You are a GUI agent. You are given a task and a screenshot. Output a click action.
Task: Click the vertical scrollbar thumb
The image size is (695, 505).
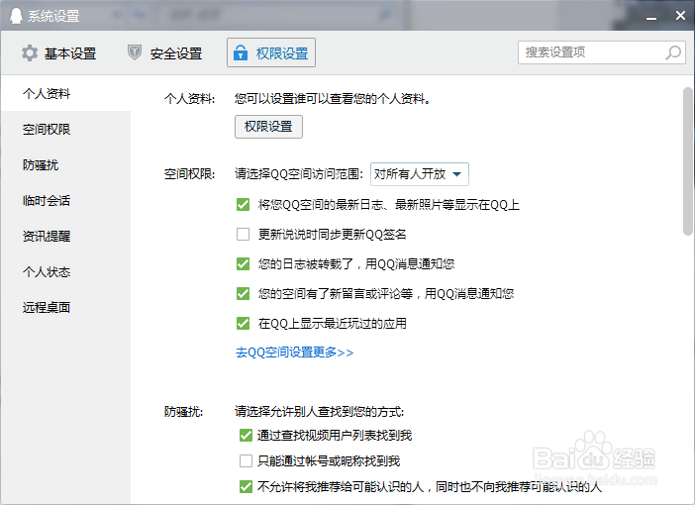click(x=688, y=161)
